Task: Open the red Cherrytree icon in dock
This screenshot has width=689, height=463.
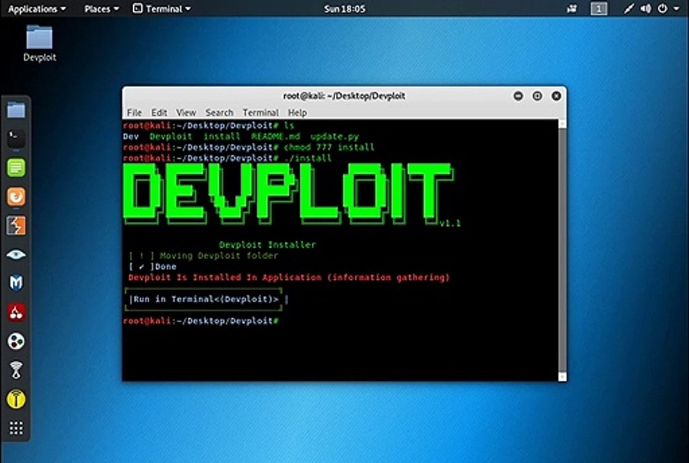Action: pyautogui.click(x=16, y=313)
